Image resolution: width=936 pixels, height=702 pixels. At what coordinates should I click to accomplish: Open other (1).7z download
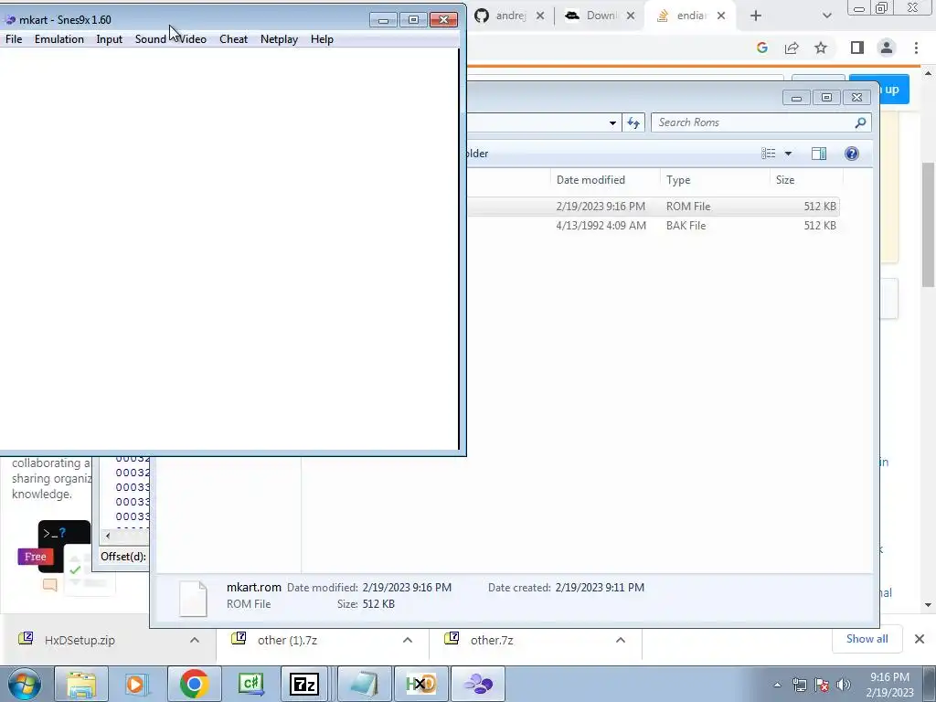pyautogui.click(x=287, y=640)
